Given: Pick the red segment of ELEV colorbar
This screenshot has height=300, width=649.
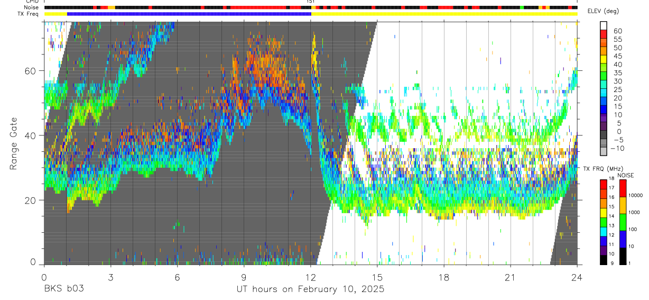Looking at the screenshot, I should tap(604, 34).
